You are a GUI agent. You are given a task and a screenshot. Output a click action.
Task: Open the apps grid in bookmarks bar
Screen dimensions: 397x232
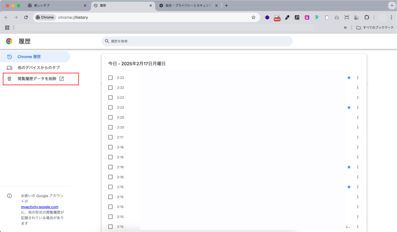[x=7, y=27]
